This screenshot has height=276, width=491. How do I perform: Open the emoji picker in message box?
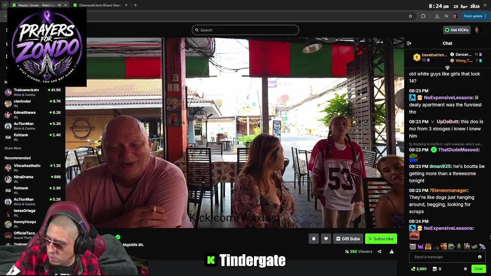pos(479,257)
